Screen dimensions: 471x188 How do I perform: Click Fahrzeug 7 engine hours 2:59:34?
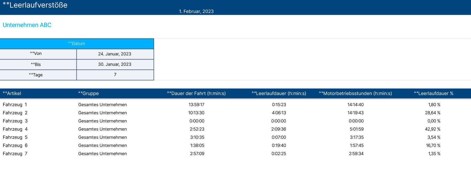tap(356, 154)
